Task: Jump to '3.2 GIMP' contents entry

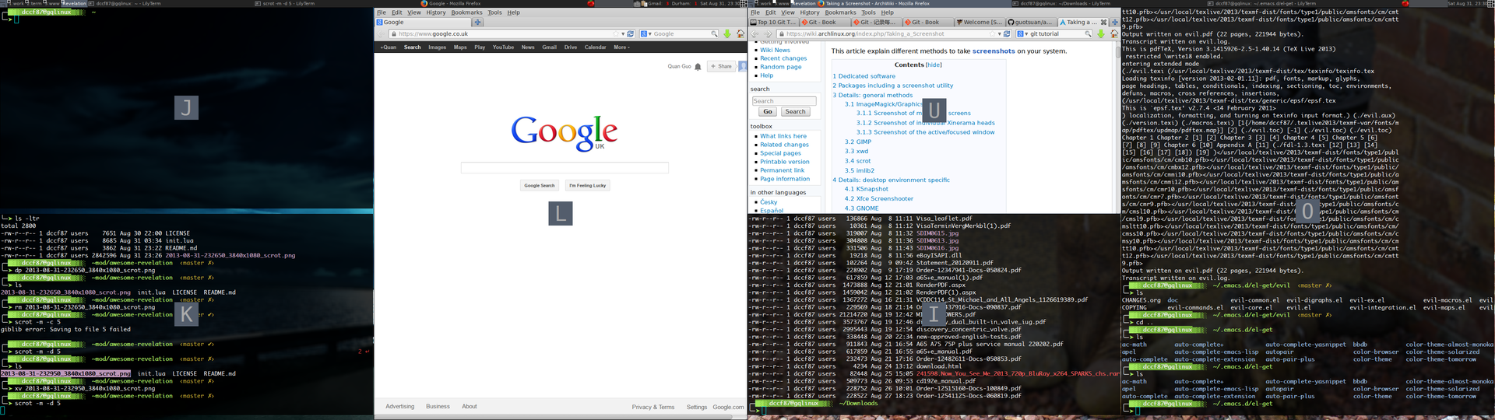Action: coord(858,142)
